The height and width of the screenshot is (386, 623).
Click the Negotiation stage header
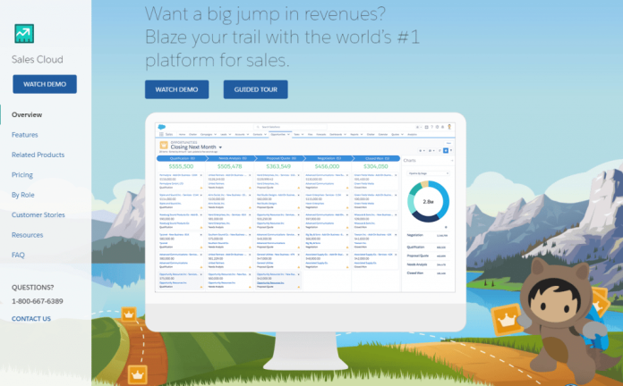[329, 158]
